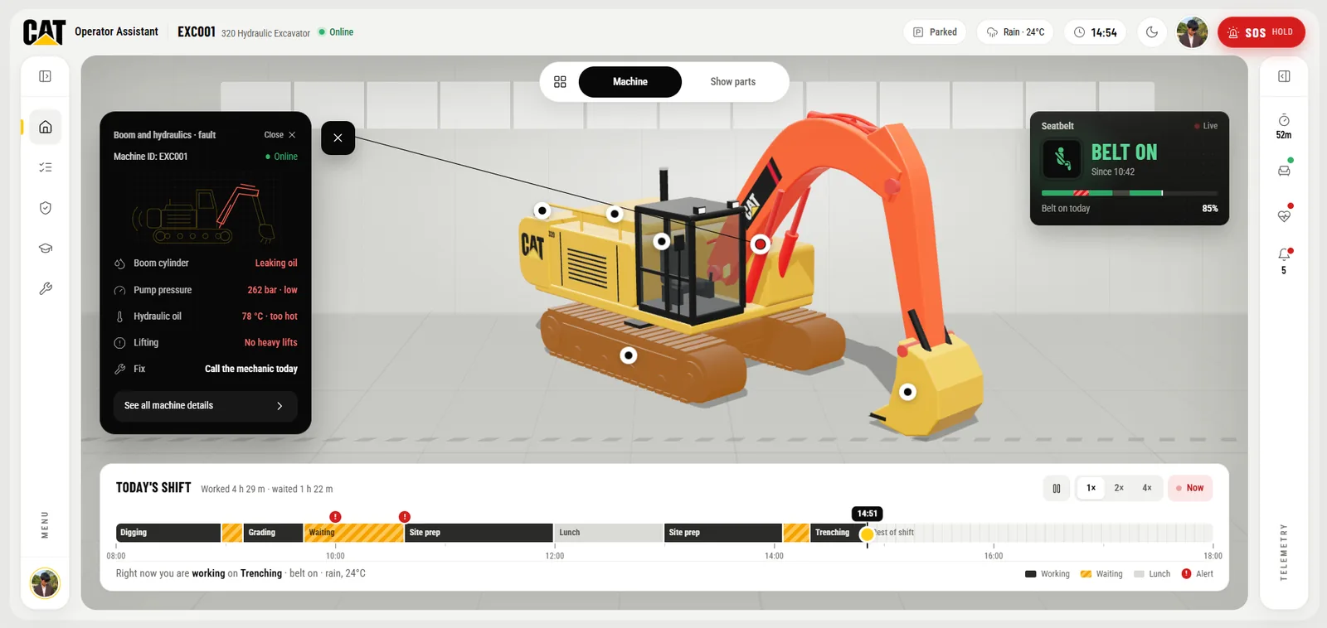Click the excavator fault diagram thumbnail
The image size is (1327, 628).
tap(204, 213)
